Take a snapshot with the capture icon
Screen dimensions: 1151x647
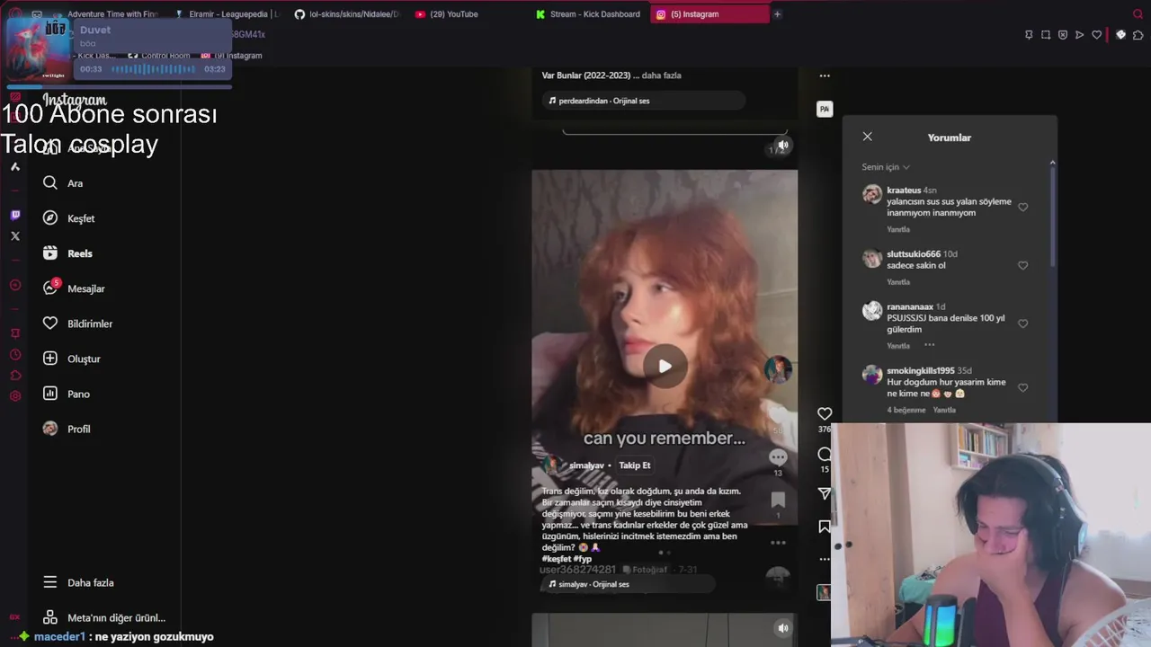[1046, 35]
